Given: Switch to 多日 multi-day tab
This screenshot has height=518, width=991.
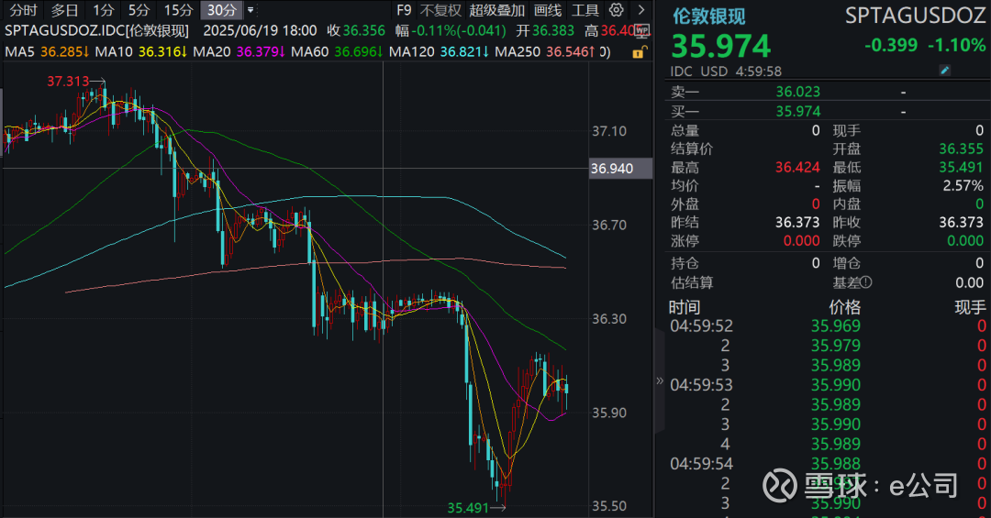Looking at the screenshot, I should coord(64,10).
